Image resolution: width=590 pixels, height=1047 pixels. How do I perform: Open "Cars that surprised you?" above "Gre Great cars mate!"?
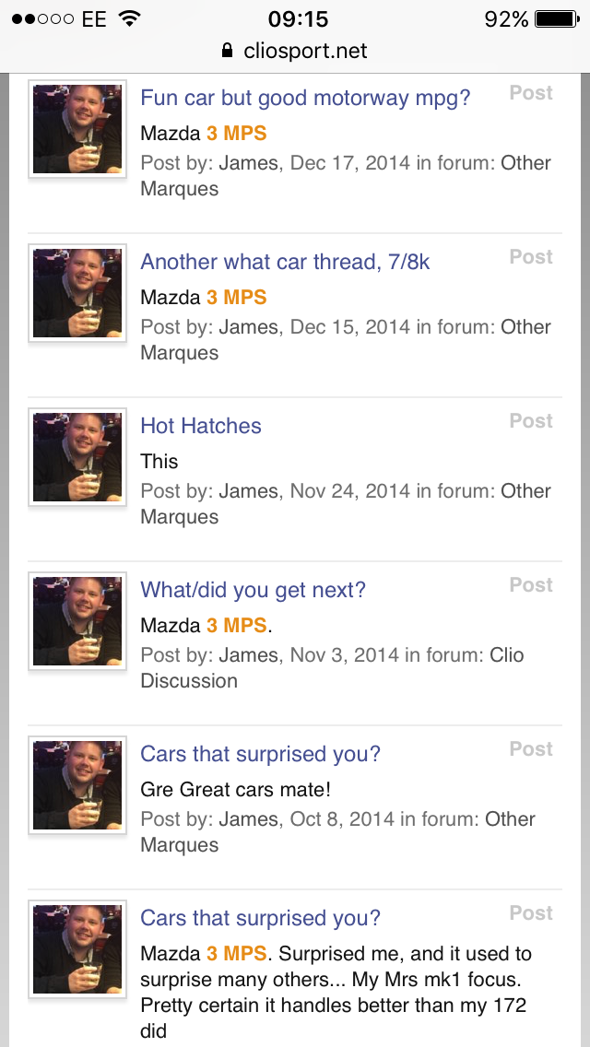[x=260, y=754]
